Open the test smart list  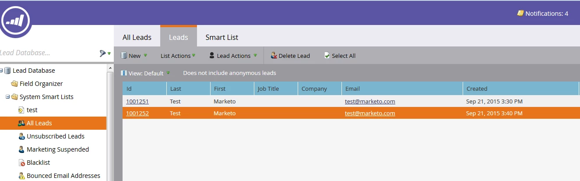pos(32,110)
